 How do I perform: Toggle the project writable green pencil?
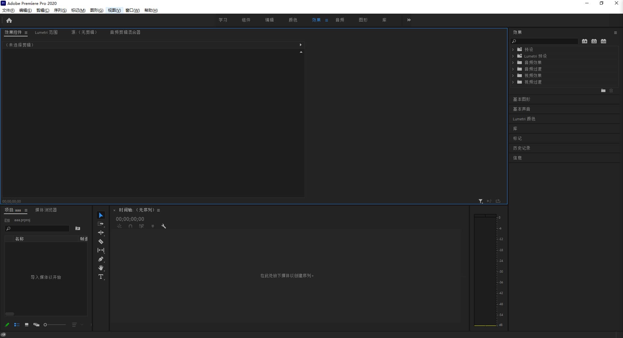(x=7, y=325)
